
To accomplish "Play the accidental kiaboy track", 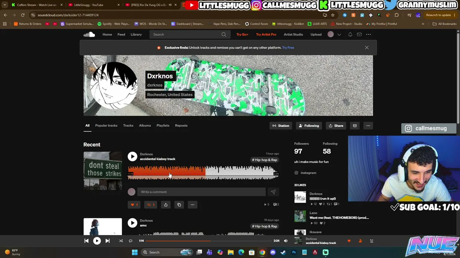I will click(133, 157).
